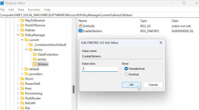Confirm the DWORD value with OK
Image resolution: width=199 pixels, height=110 pixels.
pos(131,85)
